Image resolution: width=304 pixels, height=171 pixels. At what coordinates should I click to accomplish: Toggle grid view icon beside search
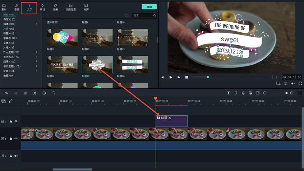pos(127,15)
